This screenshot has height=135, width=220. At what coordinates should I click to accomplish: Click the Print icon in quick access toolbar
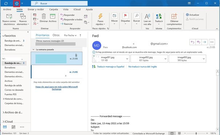[17, 4]
